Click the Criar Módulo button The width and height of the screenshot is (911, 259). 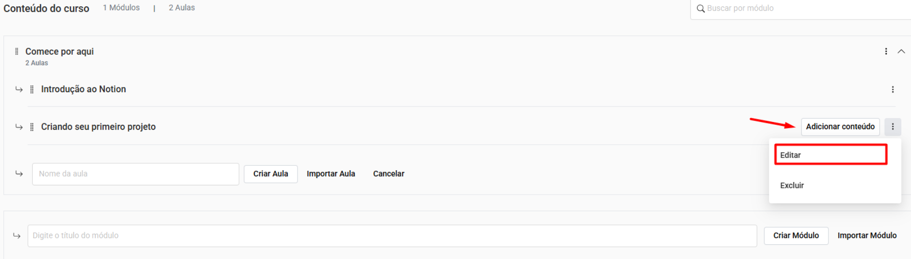(796, 236)
